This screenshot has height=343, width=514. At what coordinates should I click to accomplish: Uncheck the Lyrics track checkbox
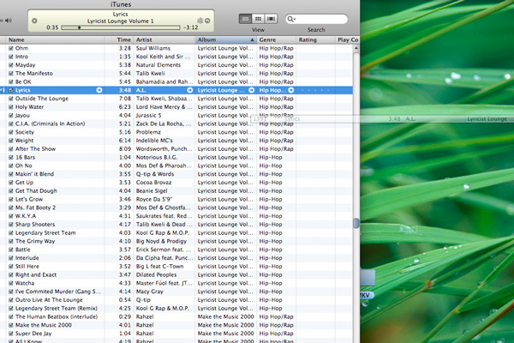(11, 90)
